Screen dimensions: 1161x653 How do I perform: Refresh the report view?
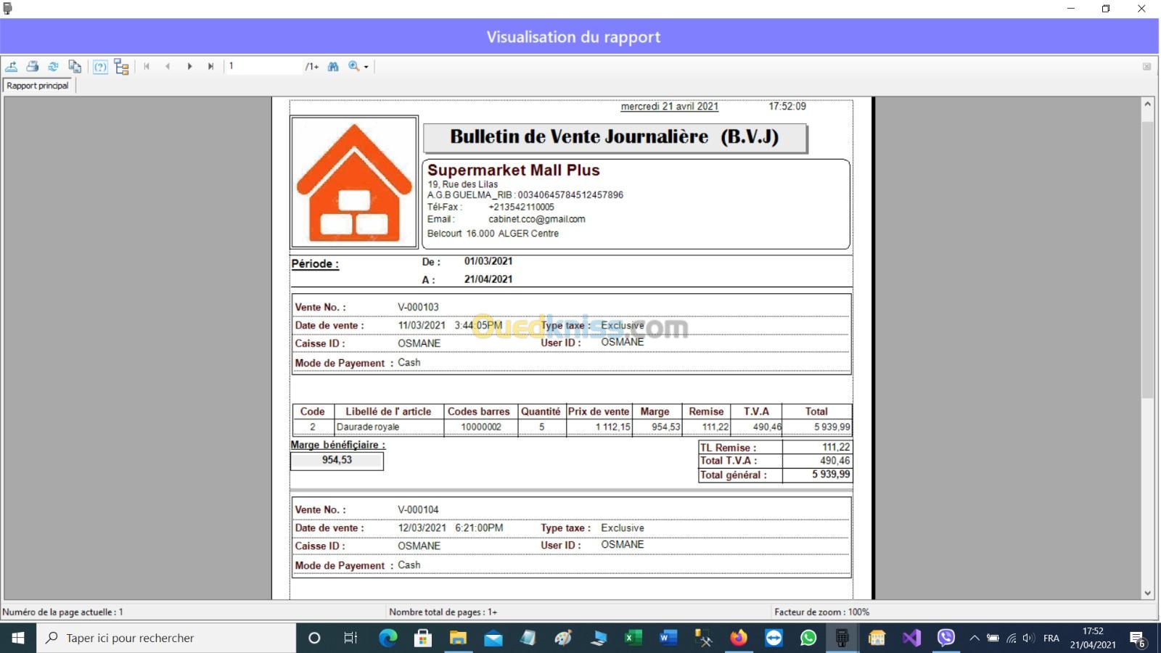click(53, 67)
